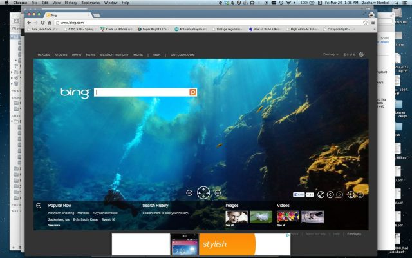The width and height of the screenshot is (412, 258).
Task: Open the OUTLOOK.COM link
Action: click(x=182, y=55)
